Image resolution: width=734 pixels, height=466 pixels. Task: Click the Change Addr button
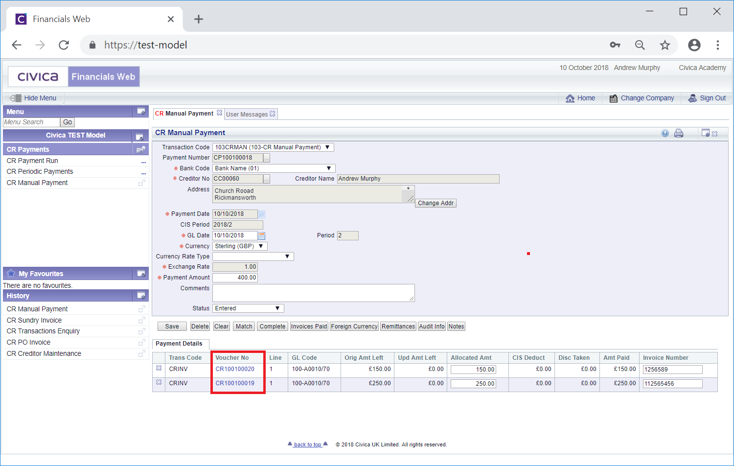pos(436,203)
